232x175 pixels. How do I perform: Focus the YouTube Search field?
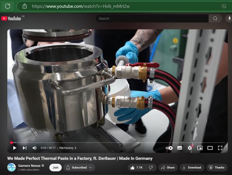pyautogui.click(x=152, y=19)
